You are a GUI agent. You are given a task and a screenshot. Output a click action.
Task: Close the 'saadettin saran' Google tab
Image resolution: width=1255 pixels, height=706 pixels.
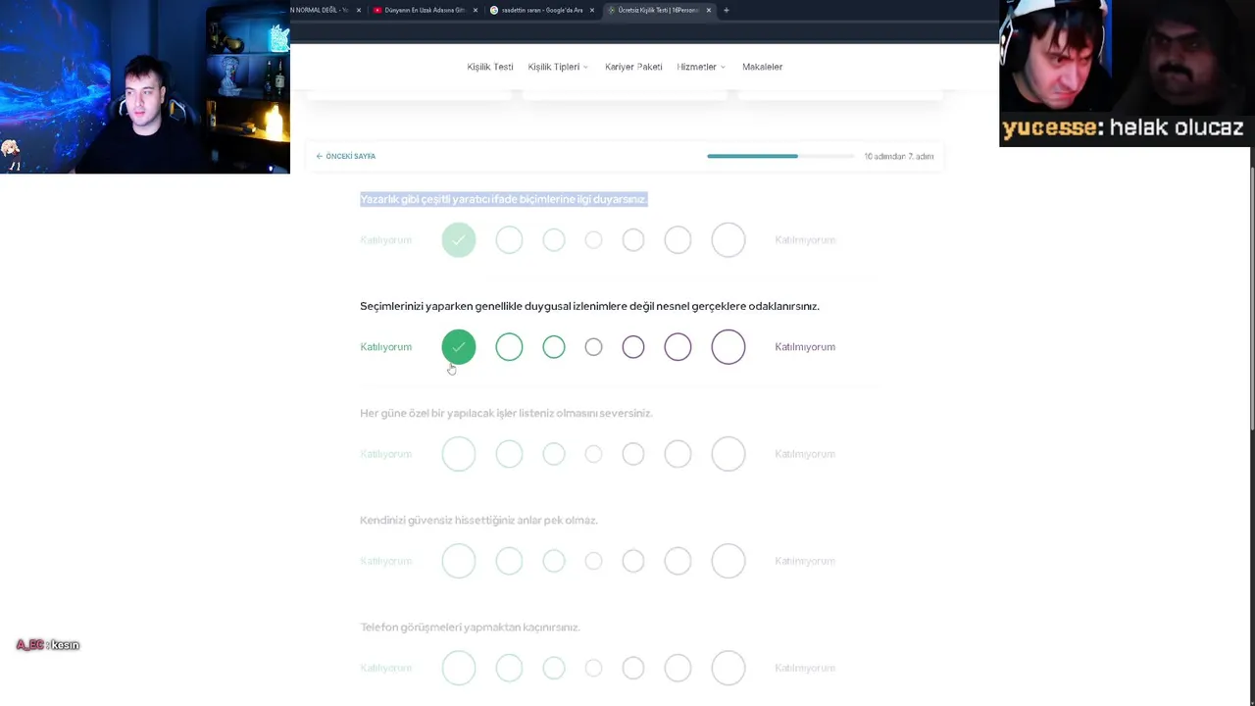pos(592,10)
